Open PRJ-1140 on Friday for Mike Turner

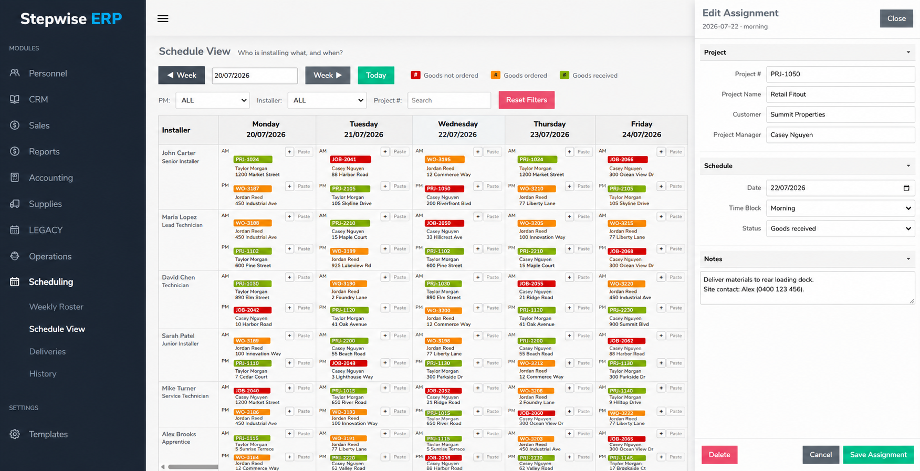627,391
